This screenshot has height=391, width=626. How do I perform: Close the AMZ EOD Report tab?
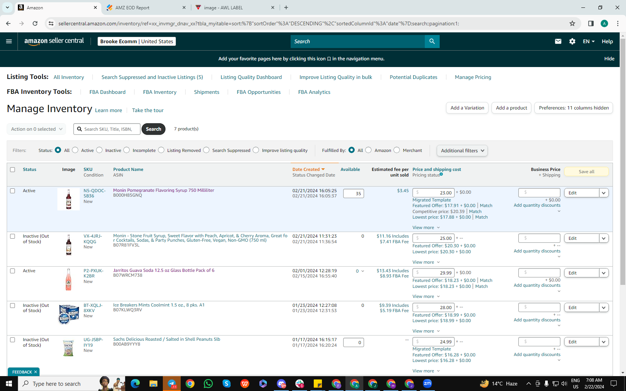(184, 7)
